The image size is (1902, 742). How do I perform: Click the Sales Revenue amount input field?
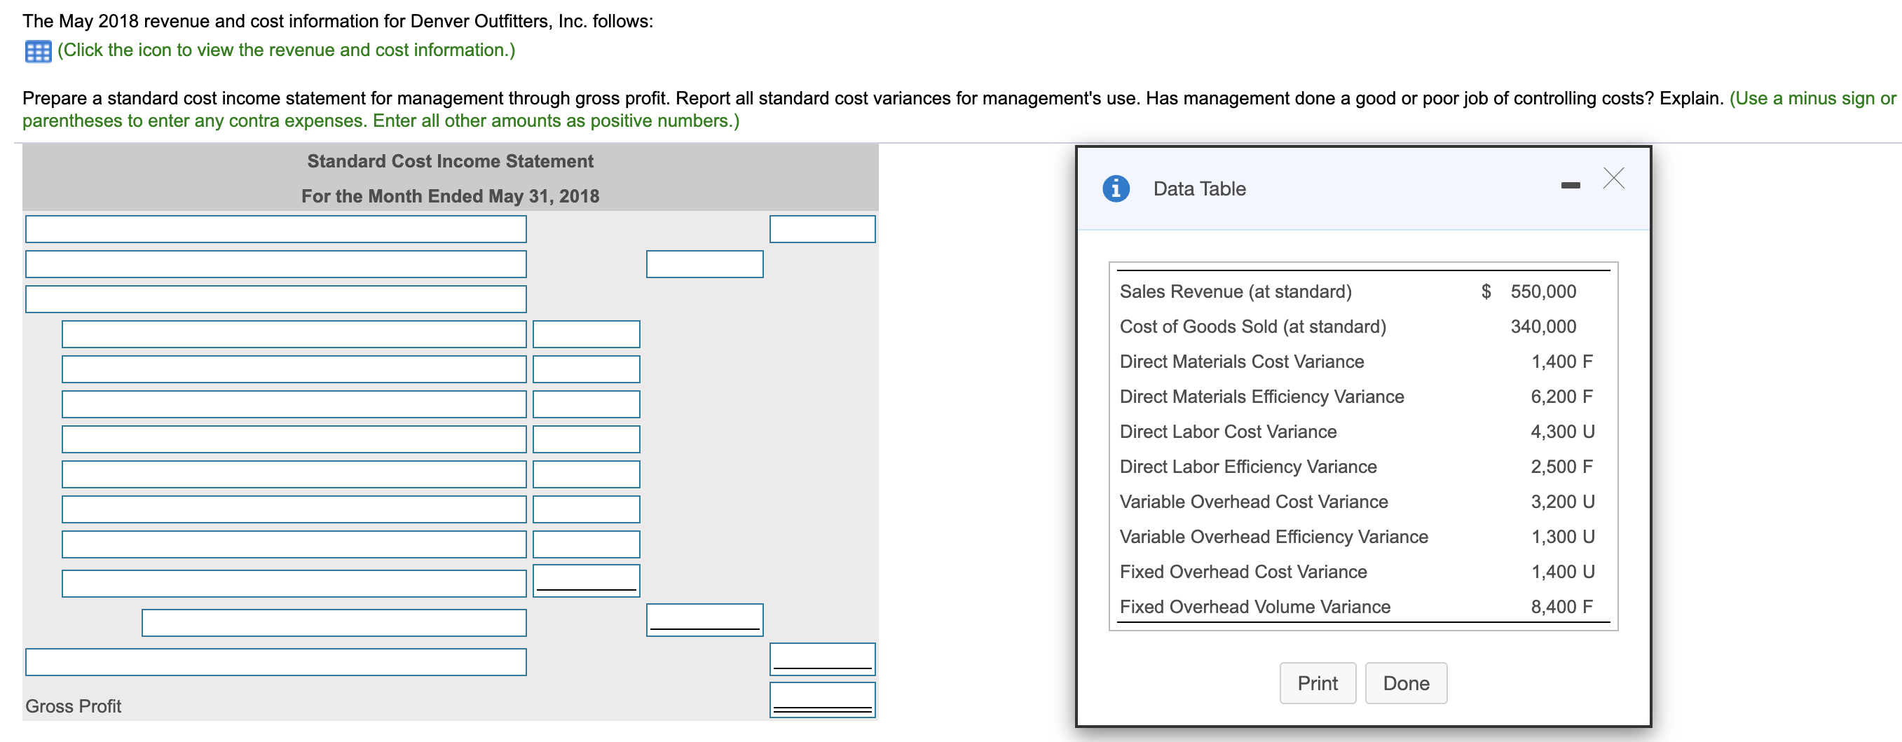coord(821,229)
